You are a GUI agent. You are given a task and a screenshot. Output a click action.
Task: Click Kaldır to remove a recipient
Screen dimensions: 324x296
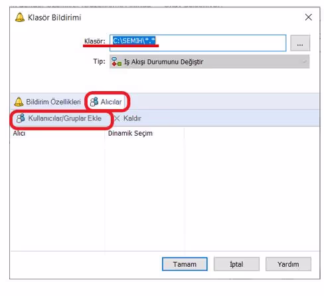127,118
